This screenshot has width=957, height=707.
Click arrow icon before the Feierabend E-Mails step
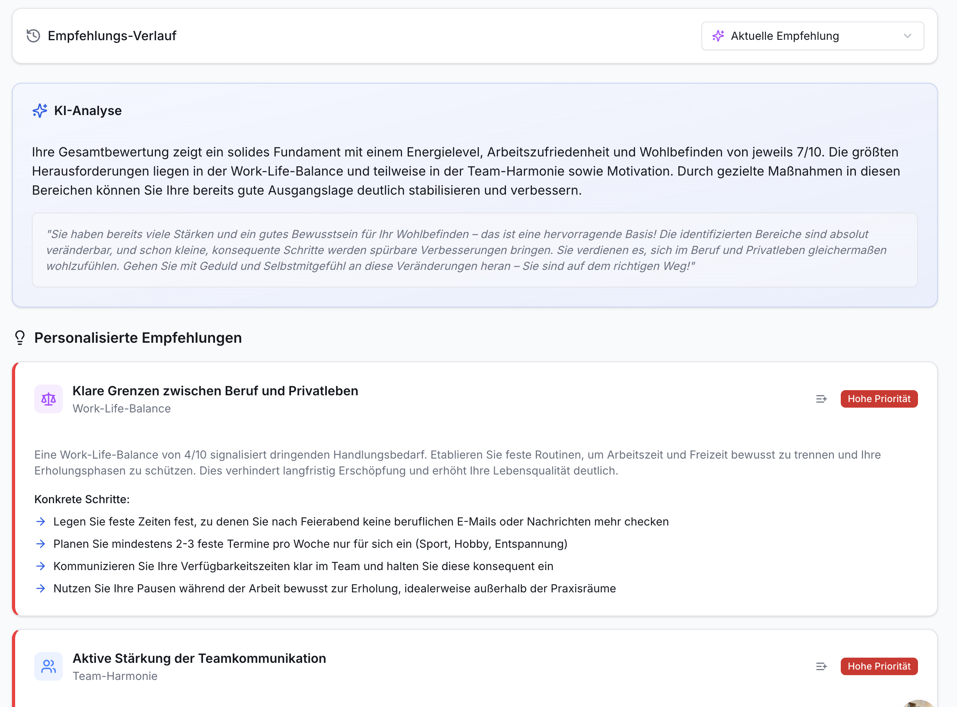(x=41, y=521)
